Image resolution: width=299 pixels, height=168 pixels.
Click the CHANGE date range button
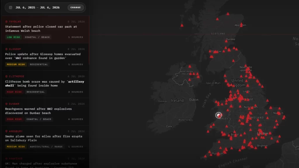click(x=76, y=7)
